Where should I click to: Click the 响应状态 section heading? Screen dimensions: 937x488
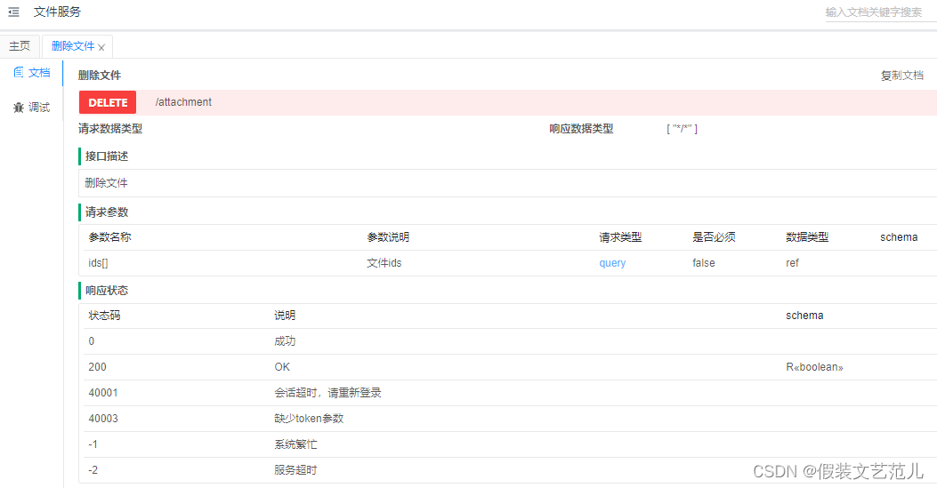pos(107,291)
